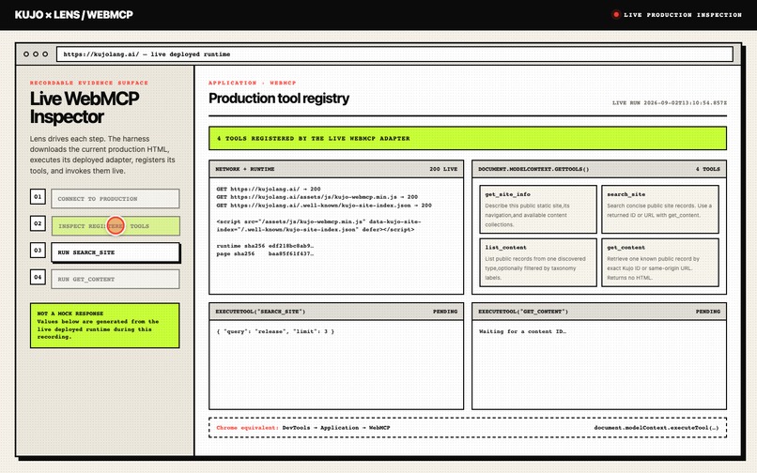
Task: Click the page sha256 hash line
Action: click(x=265, y=254)
